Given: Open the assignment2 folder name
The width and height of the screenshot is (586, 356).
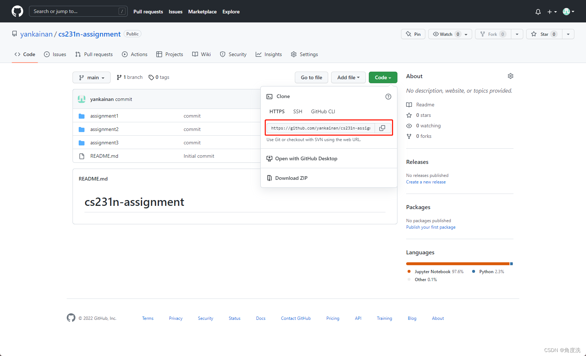Looking at the screenshot, I should pos(104,130).
